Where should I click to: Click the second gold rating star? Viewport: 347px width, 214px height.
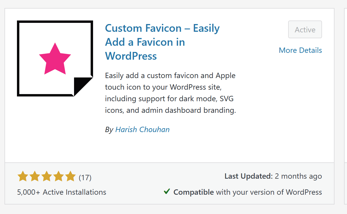(35, 177)
